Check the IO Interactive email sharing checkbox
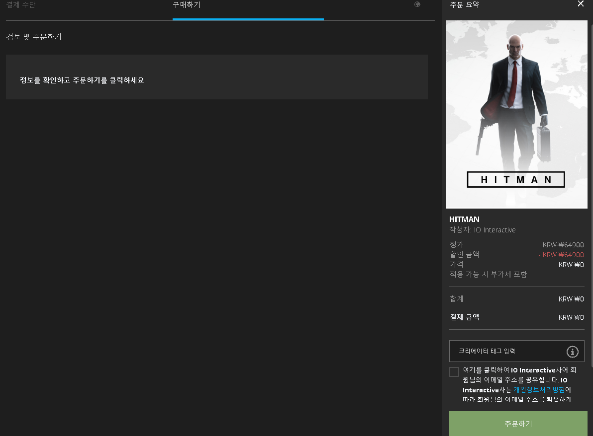 click(454, 372)
